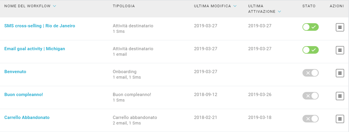Activate the Buon compleanno! workflow toggle

coord(311,96)
